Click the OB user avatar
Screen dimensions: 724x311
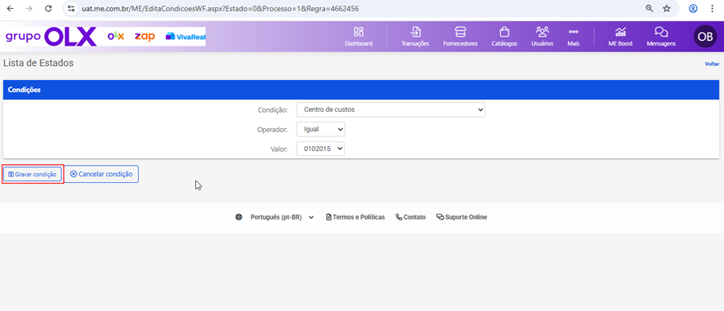[x=705, y=37]
